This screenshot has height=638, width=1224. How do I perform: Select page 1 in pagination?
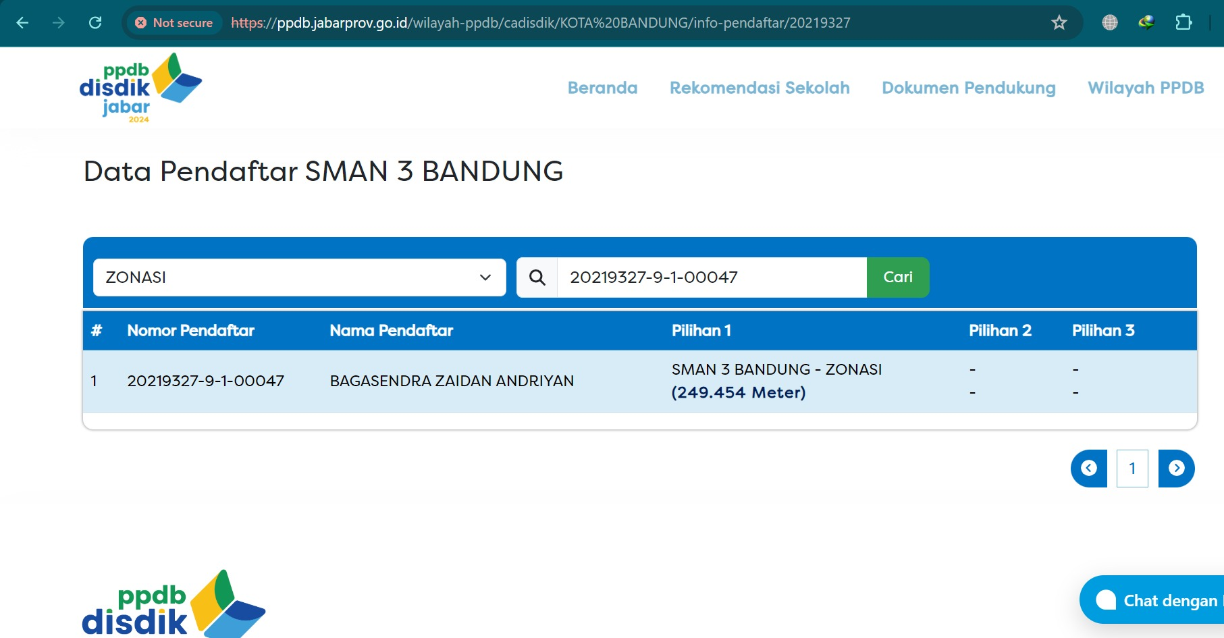click(x=1132, y=469)
